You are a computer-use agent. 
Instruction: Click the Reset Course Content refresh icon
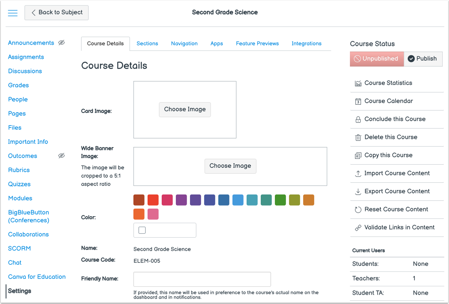(358, 209)
